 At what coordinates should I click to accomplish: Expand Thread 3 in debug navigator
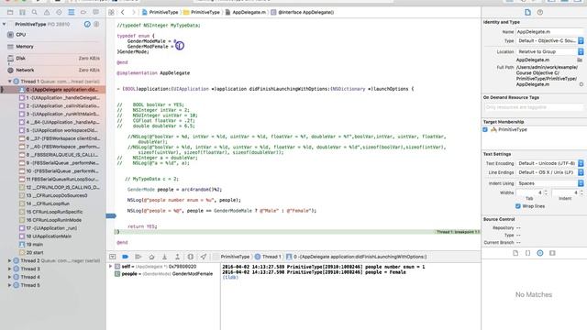(x=10, y=269)
